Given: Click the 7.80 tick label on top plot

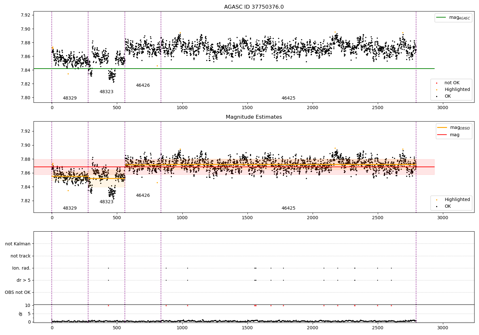Looking at the screenshot, I should pyautogui.click(x=26, y=98).
